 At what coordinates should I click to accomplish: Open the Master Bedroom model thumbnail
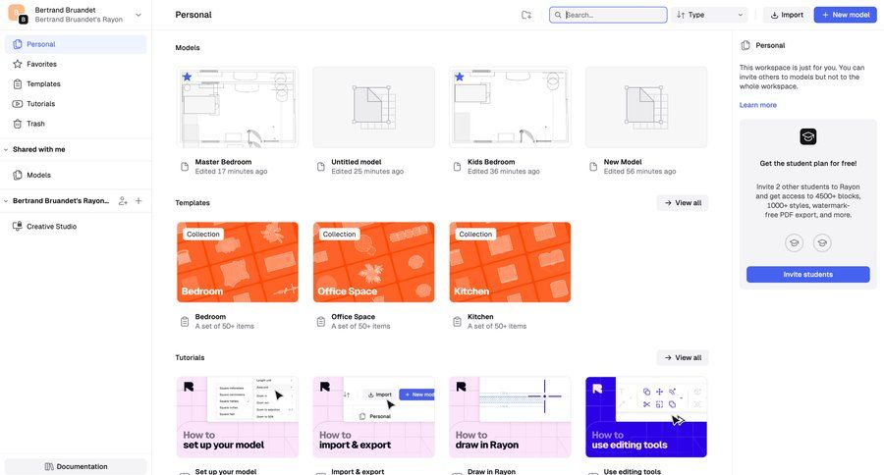click(x=238, y=108)
